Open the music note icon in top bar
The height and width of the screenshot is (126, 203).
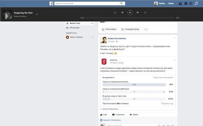click(x=196, y=3)
